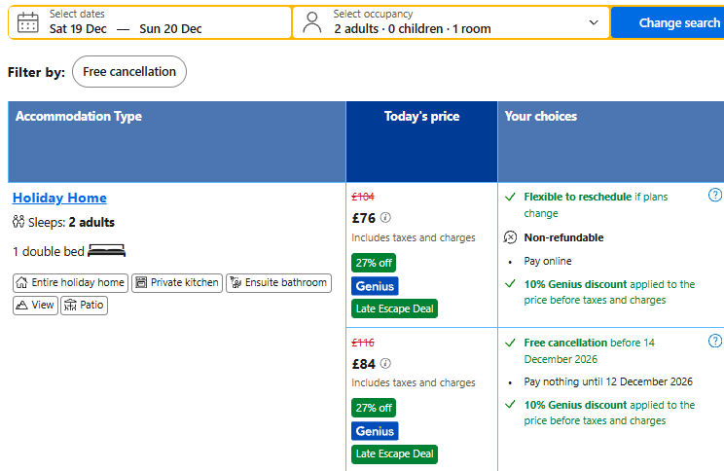Click the View facility badge
724x471 pixels.
tap(36, 306)
